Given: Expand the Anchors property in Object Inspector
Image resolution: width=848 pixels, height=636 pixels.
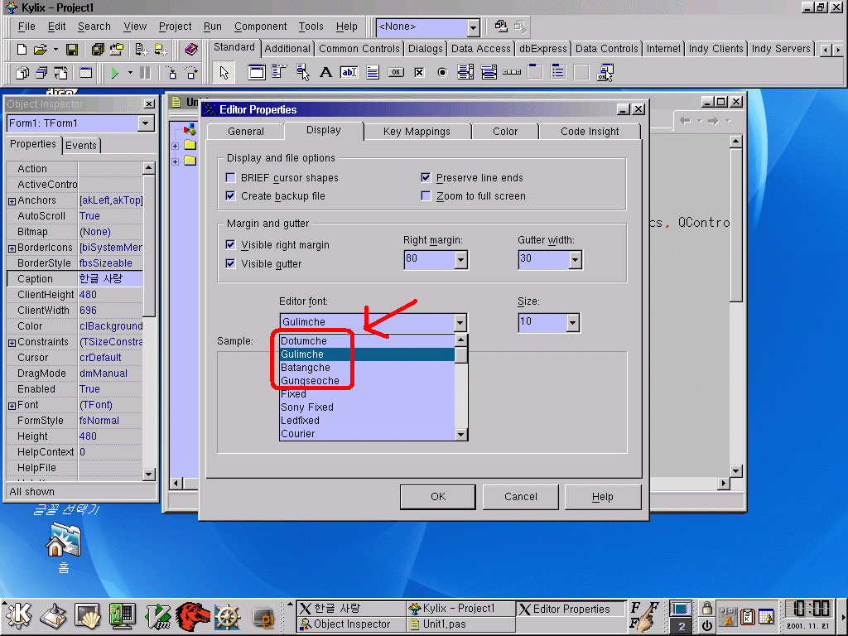Looking at the screenshot, I should point(12,201).
